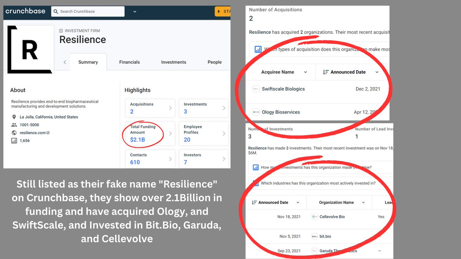Viewport: 461px width, 259px height.
Task: Click the bit.bio logo icon
Action: 315,236
